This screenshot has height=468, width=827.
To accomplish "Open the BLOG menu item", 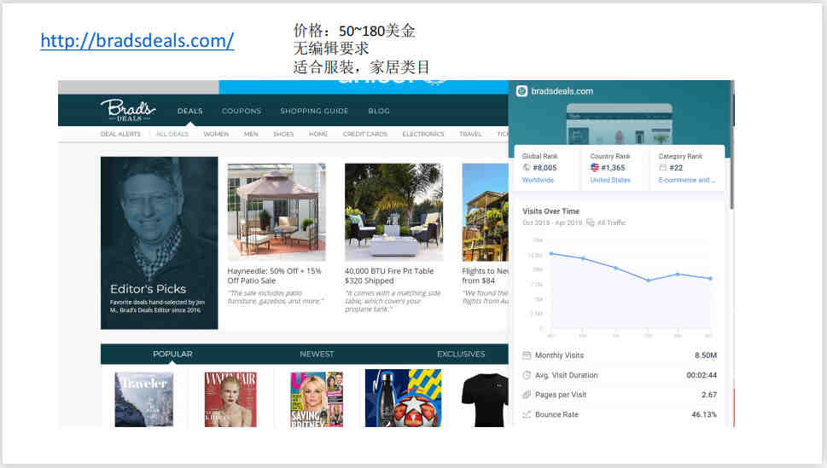I will pyautogui.click(x=379, y=111).
